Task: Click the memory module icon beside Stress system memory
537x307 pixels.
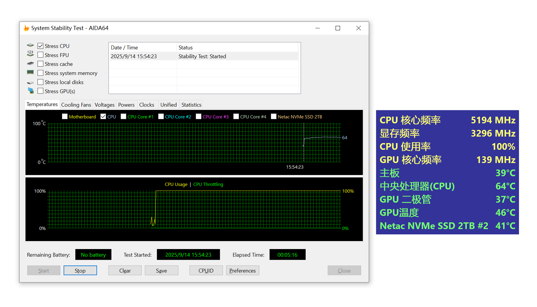Action: (x=30, y=73)
